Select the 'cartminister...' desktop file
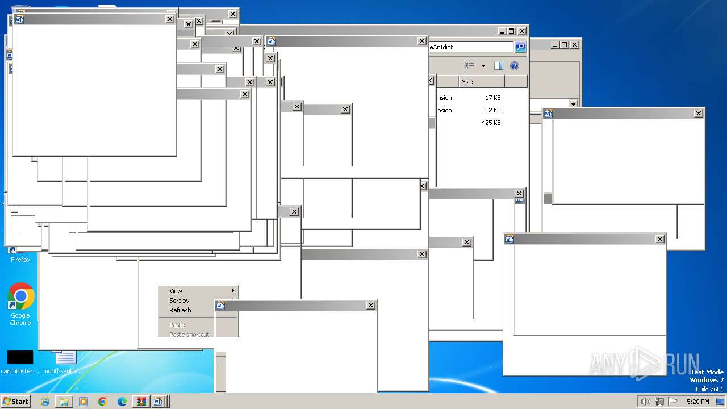 (20, 362)
